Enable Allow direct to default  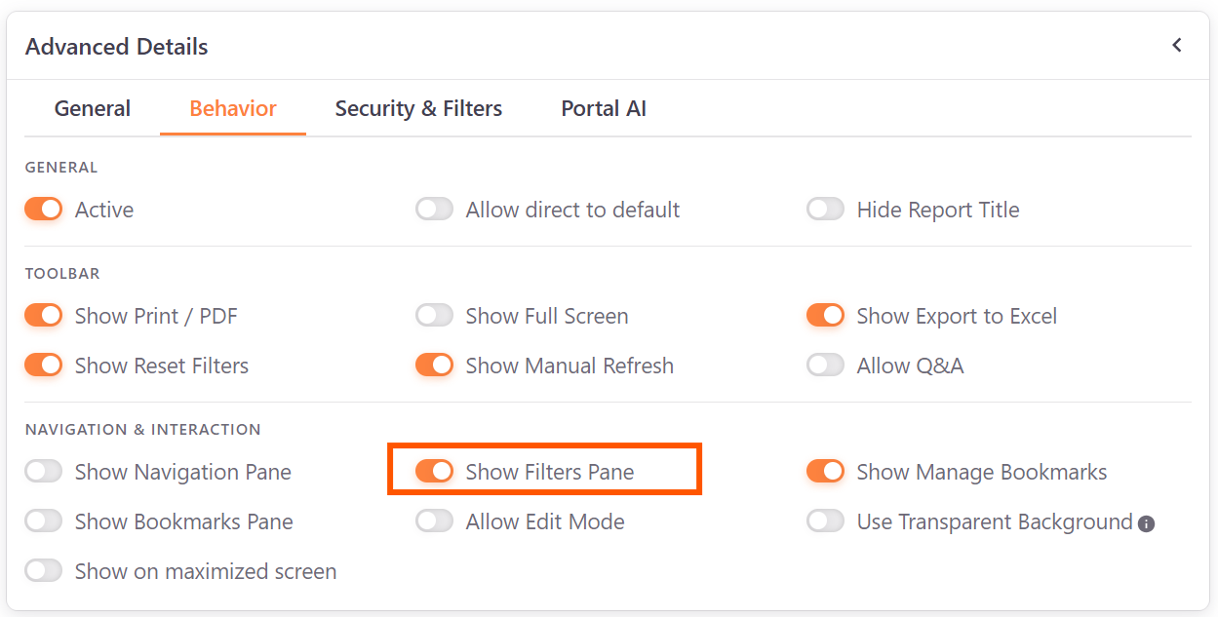434,209
